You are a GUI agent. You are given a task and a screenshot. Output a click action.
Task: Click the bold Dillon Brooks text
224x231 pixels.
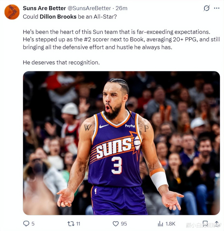click(x=58, y=17)
